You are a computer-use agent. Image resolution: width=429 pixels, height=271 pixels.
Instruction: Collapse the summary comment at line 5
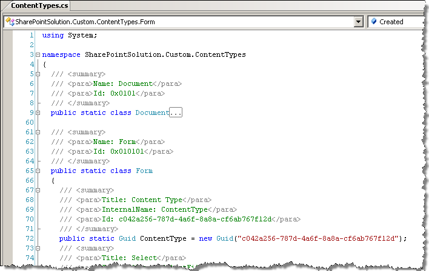point(38,74)
